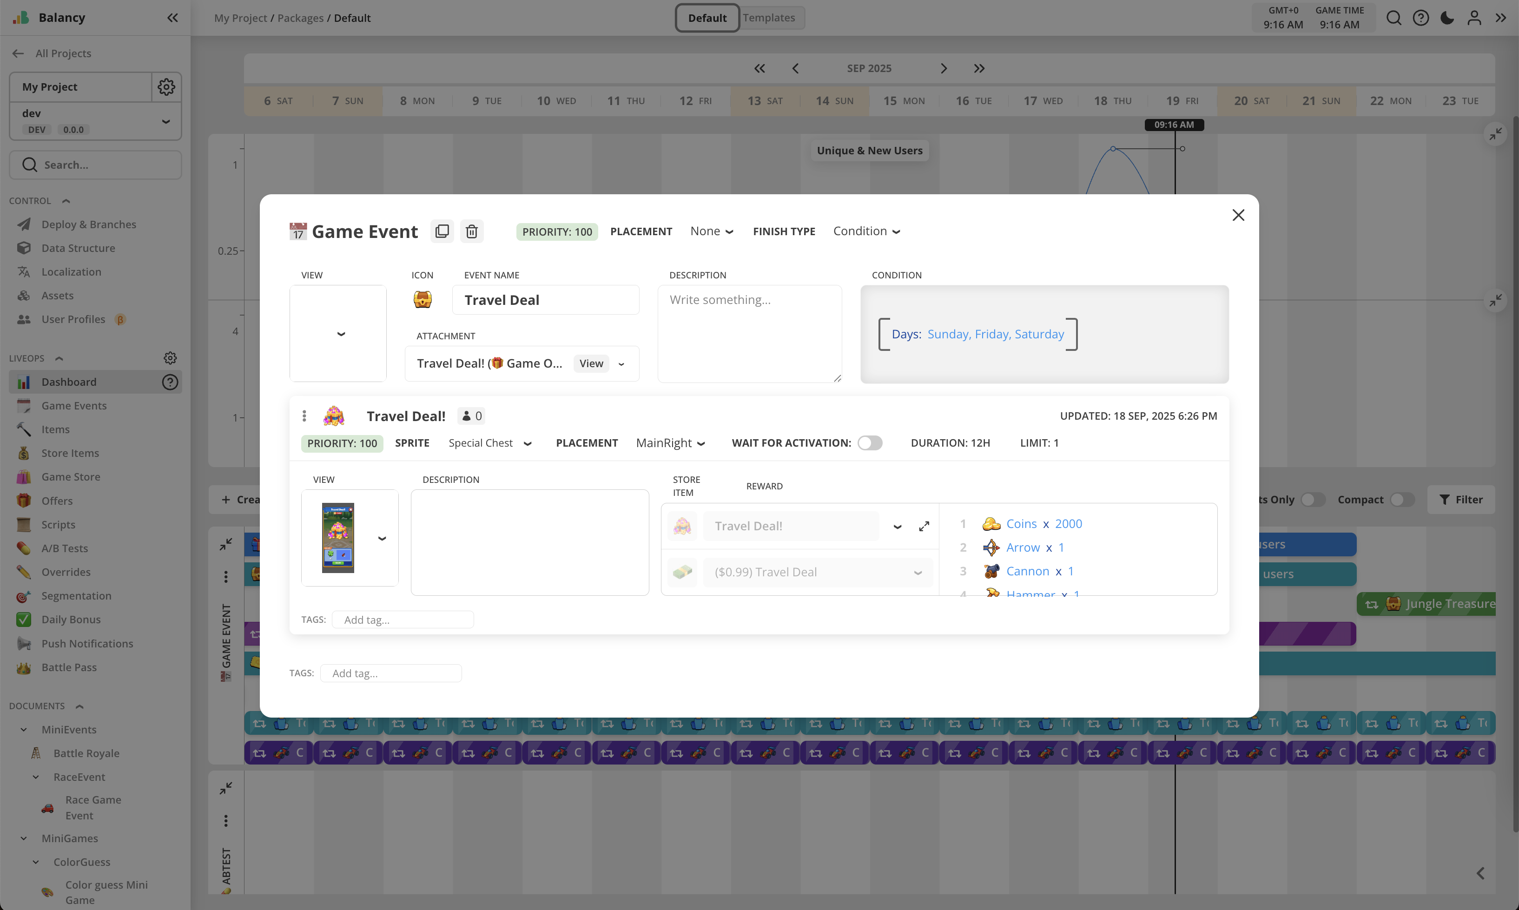Click the View attachment button
1519x910 pixels.
click(x=591, y=363)
